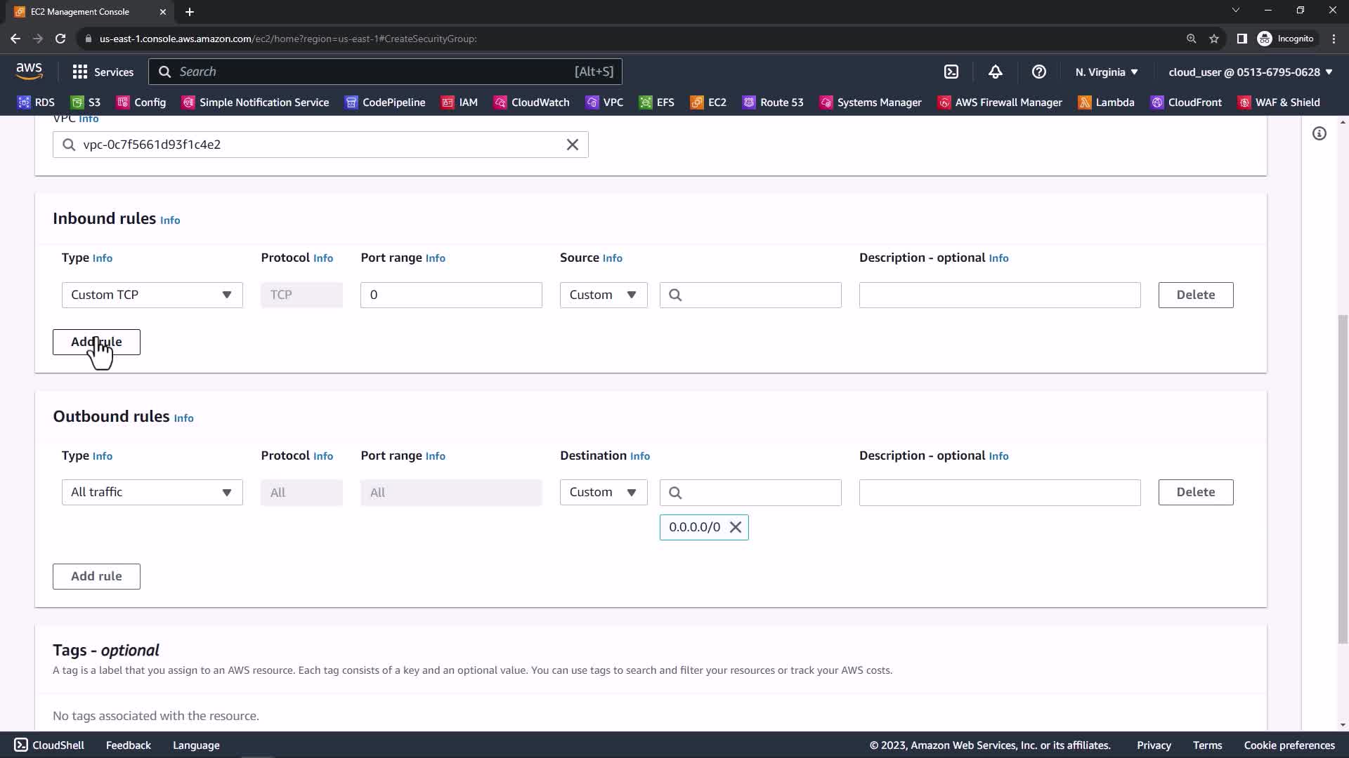
Task: Open the Route 53 bookmark shortcut
Action: (x=773, y=102)
